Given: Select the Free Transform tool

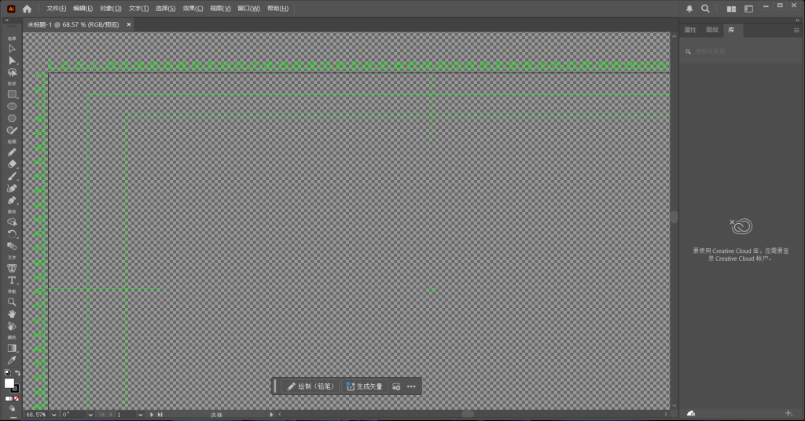Looking at the screenshot, I should 12,222.
